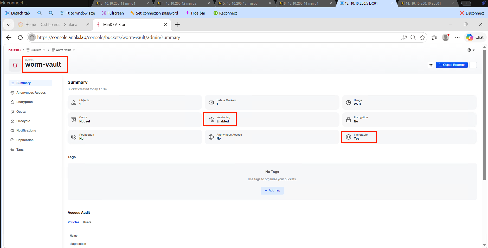The width and height of the screenshot is (488, 248).
Task: Open the bucket three-dot options menu
Action: [x=473, y=65]
